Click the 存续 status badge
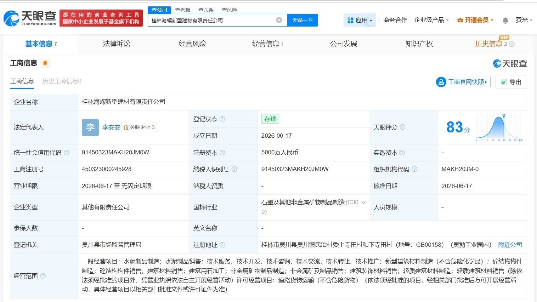This screenshot has width=537, height=302. 270,119
